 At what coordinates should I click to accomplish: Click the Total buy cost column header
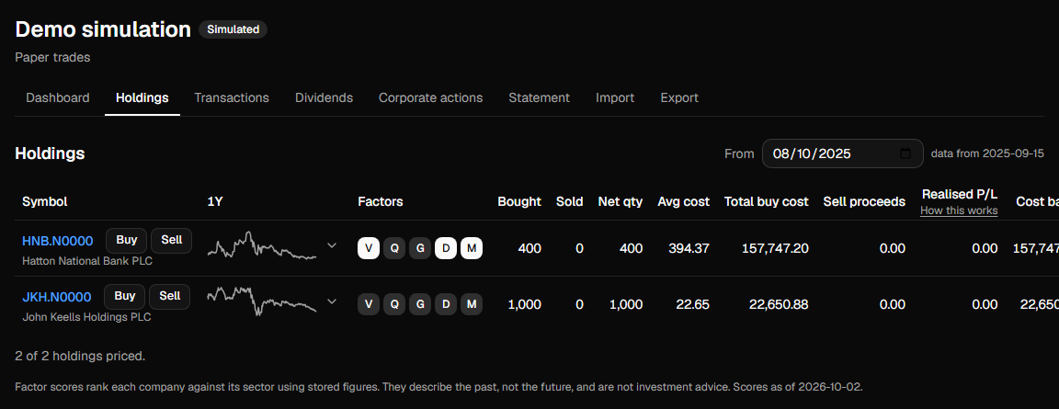tap(767, 202)
